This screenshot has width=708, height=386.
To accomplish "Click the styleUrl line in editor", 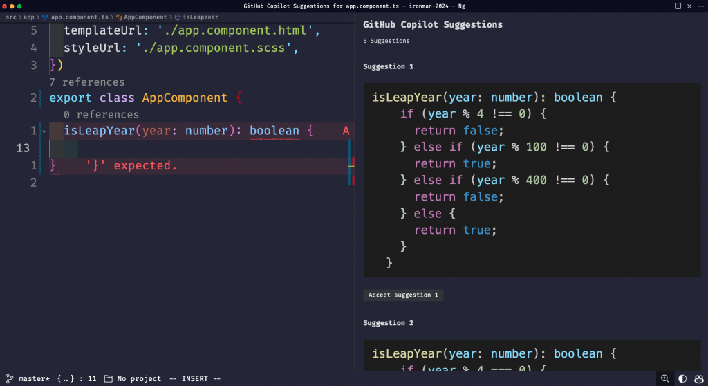I will coord(181,48).
